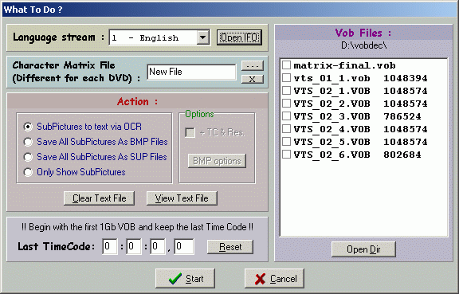The height and width of the screenshot is (294, 459).
Task: Check the VTS_02_4.VOB checkbox
Action: click(x=286, y=129)
